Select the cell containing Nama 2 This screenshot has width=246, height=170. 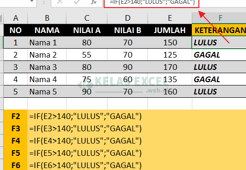pos(47,55)
